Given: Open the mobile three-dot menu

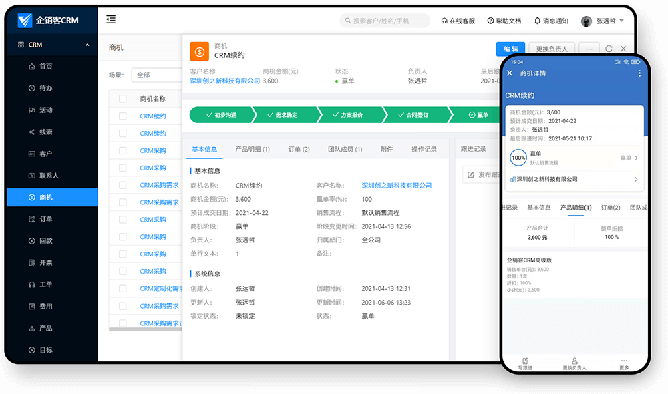Looking at the screenshot, I should [639, 73].
